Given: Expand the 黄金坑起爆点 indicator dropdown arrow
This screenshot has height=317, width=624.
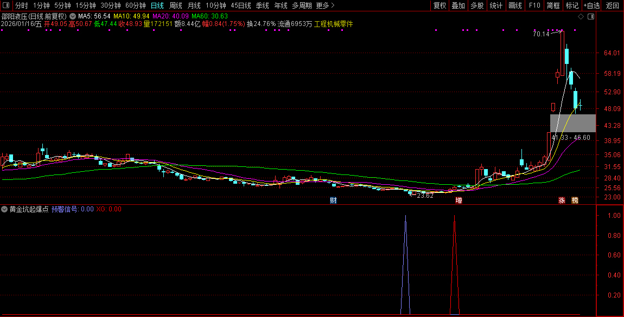Looking at the screenshot, I should pos(5,209).
